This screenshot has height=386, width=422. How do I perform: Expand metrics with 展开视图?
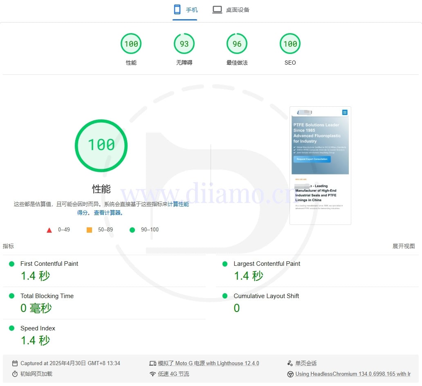404,246
